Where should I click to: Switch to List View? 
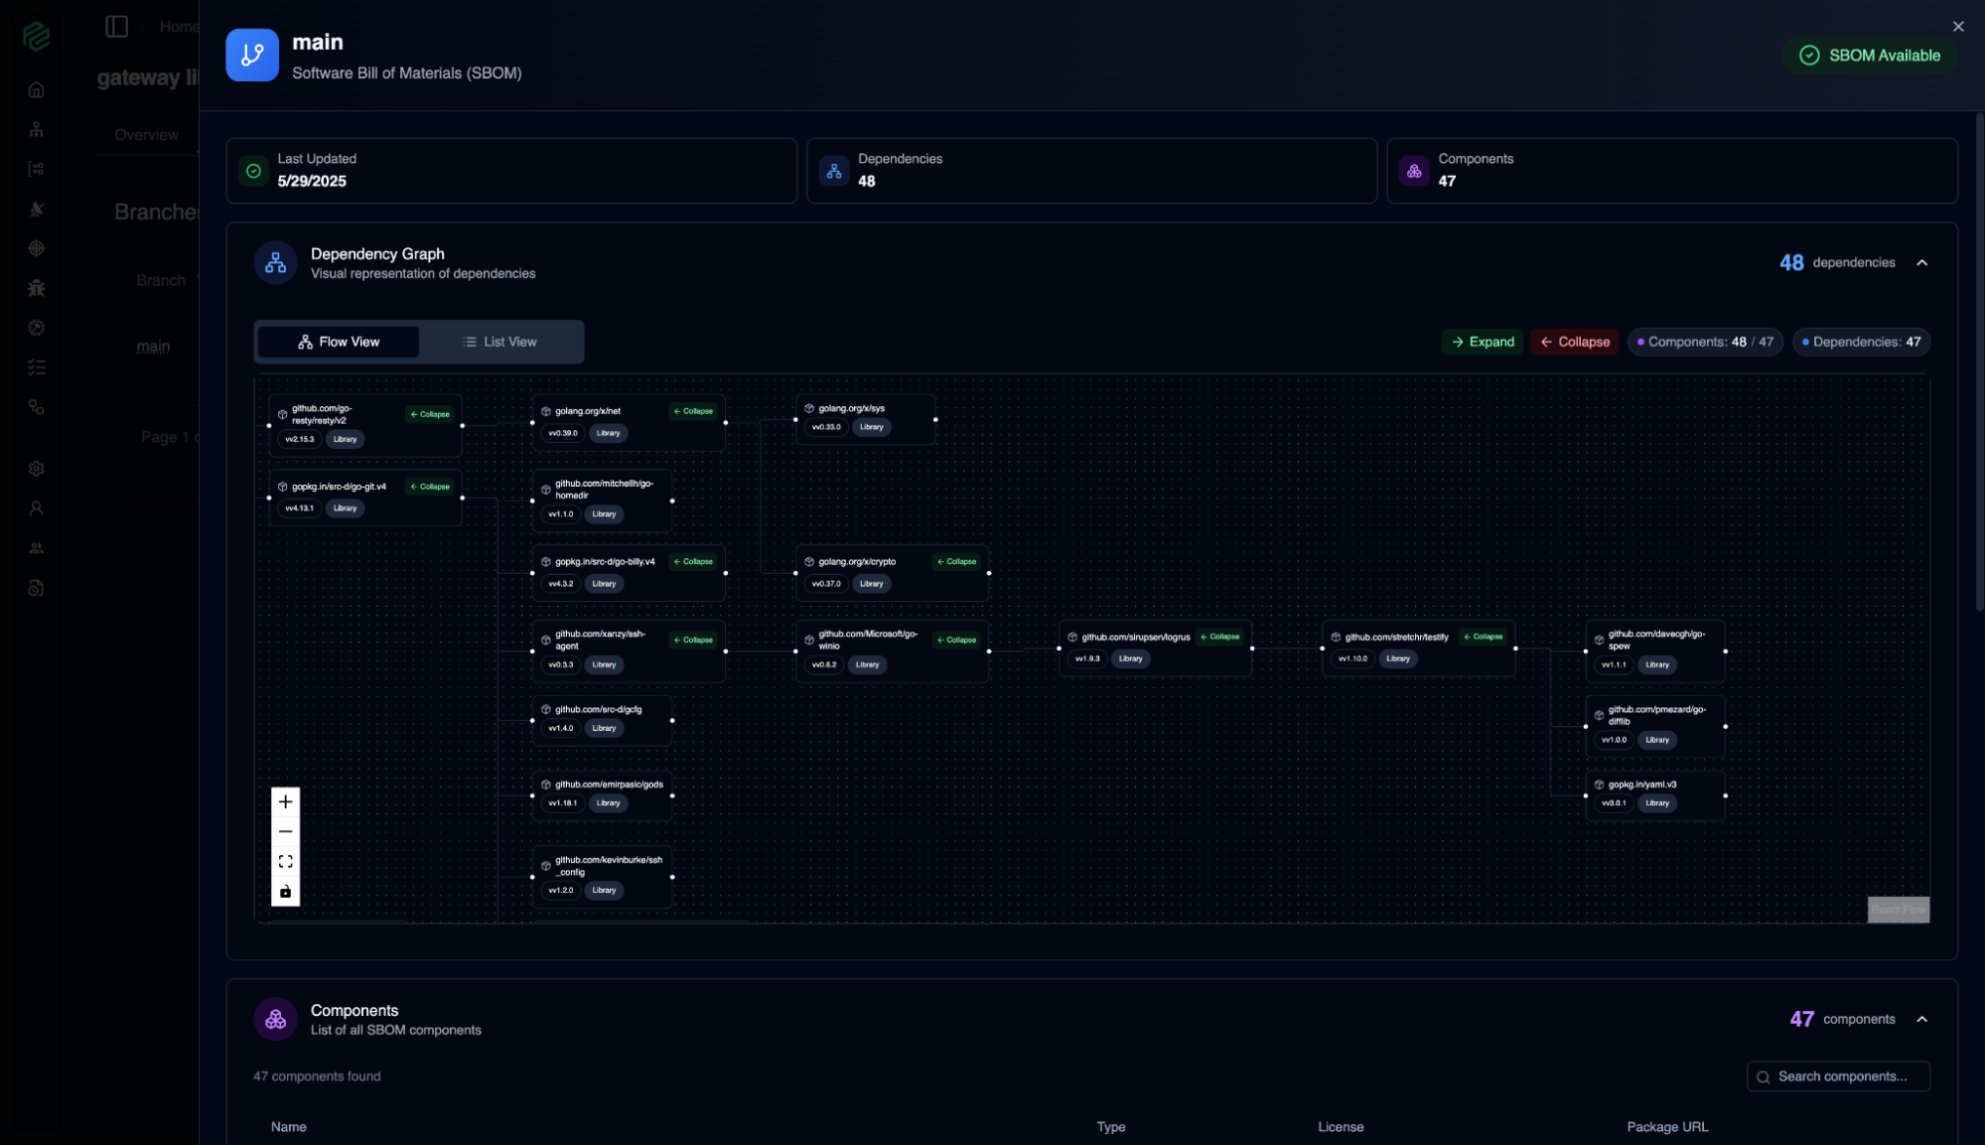click(x=499, y=342)
